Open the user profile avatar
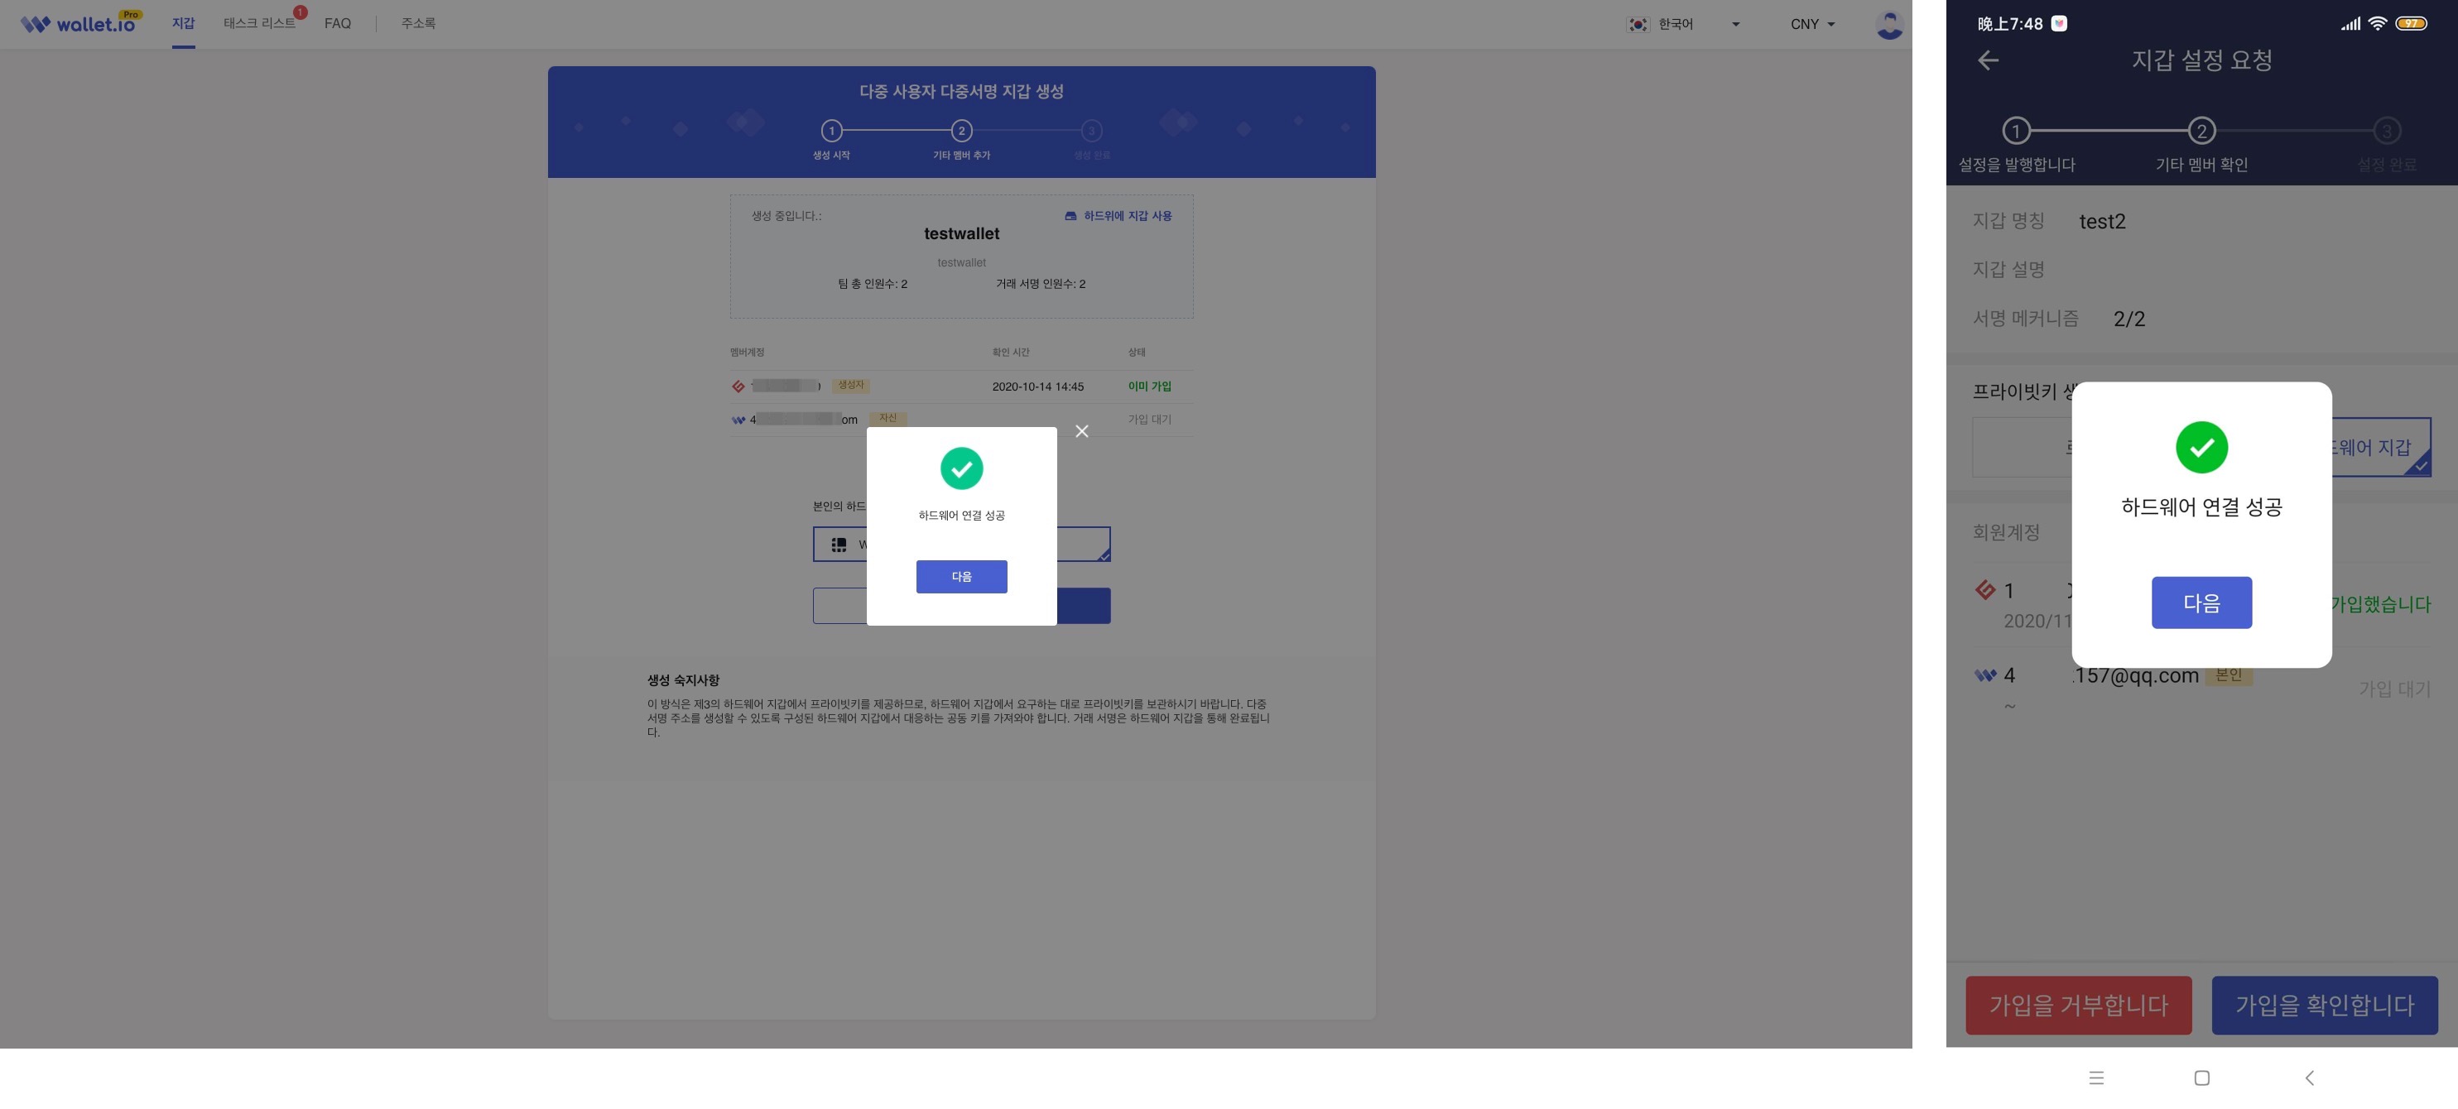Screen dimensions: 2458x1109 click(1888, 24)
